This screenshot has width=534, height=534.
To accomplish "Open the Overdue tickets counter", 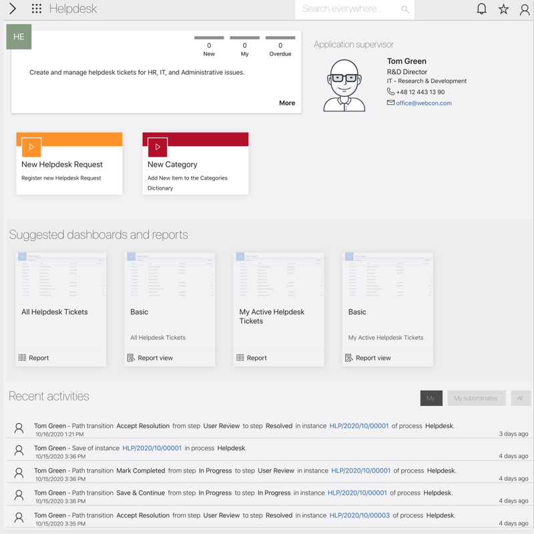I will [280, 46].
